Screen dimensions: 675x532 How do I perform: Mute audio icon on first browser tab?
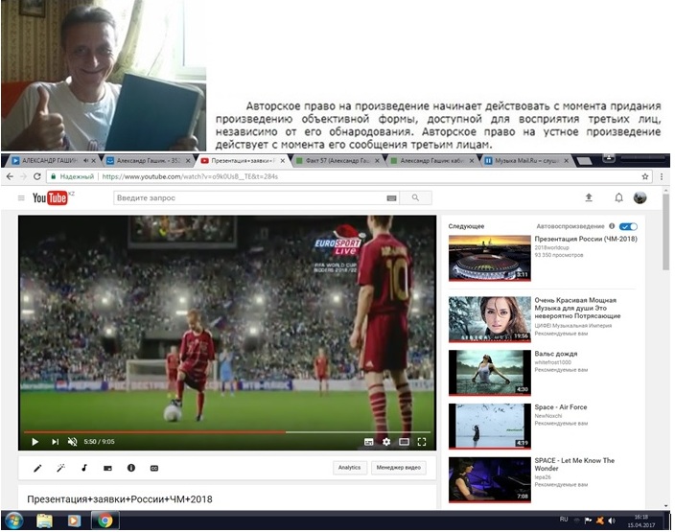coord(85,160)
